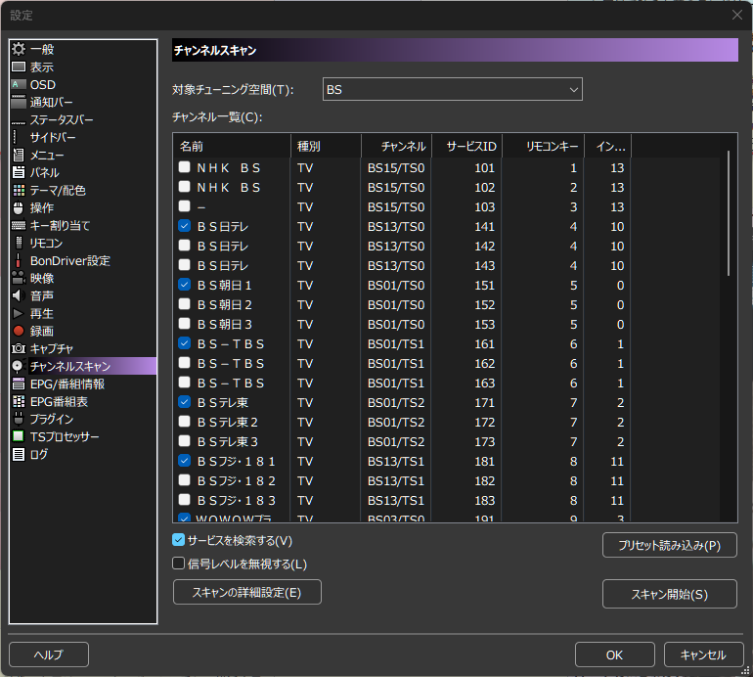The height and width of the screenshot is (677, 753).
Task: Click the mouse icon for 操作
Action: point(19,207)
